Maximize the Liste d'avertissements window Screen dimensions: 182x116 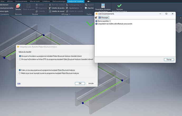166,14
